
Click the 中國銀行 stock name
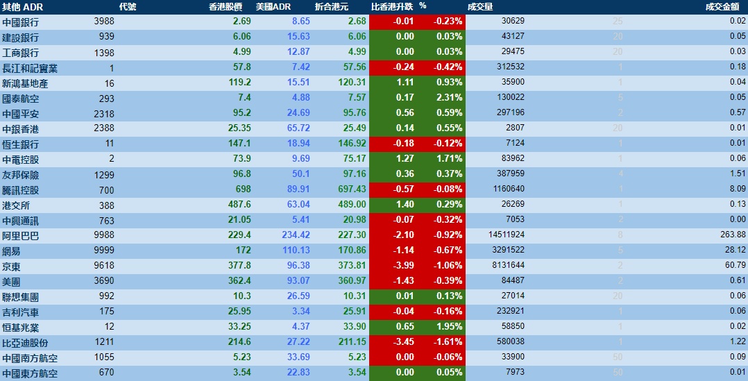21,22
